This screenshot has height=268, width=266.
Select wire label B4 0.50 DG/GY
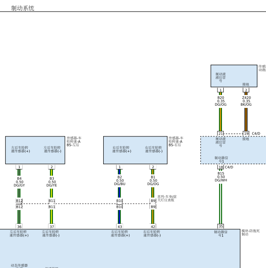tap(19, 182)
